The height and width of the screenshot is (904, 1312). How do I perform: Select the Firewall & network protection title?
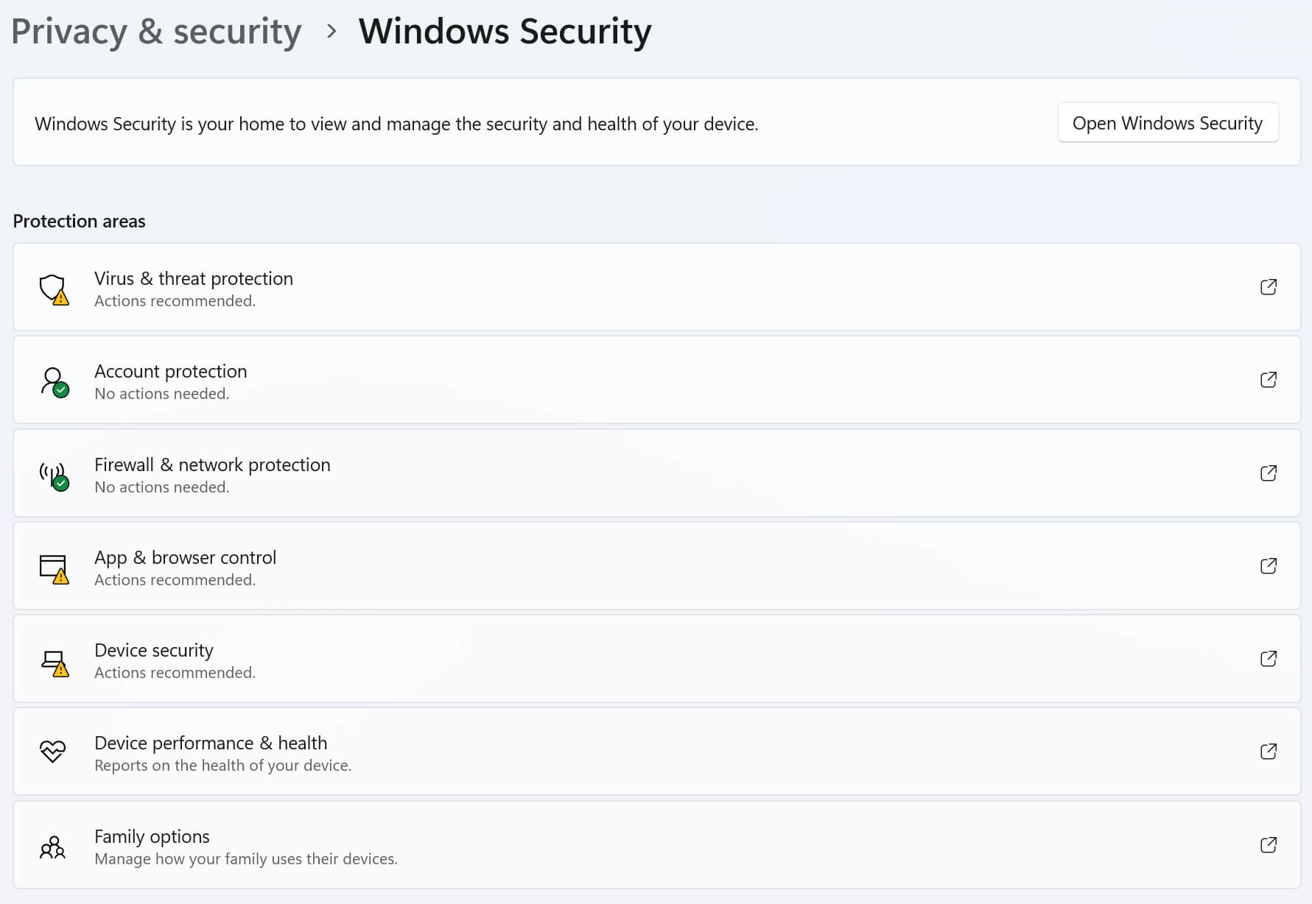pos(212,465)
